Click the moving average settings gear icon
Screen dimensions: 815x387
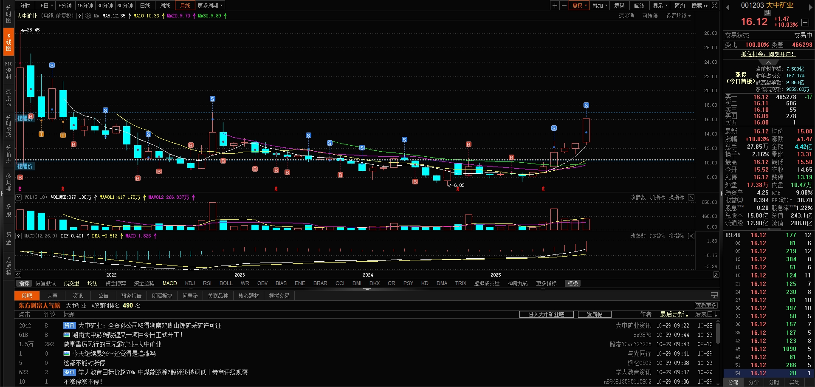[x=88, y=16]
